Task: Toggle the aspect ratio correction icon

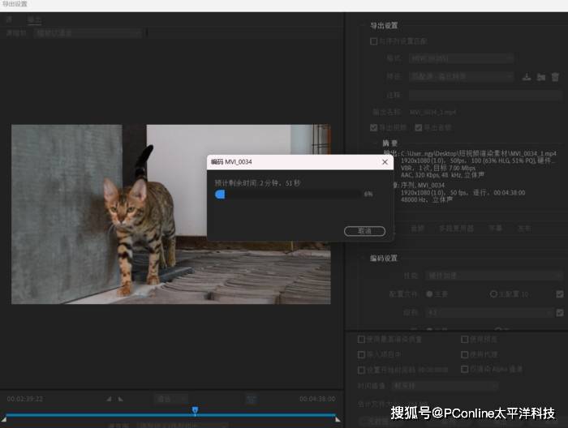Action: pos(251,399)
